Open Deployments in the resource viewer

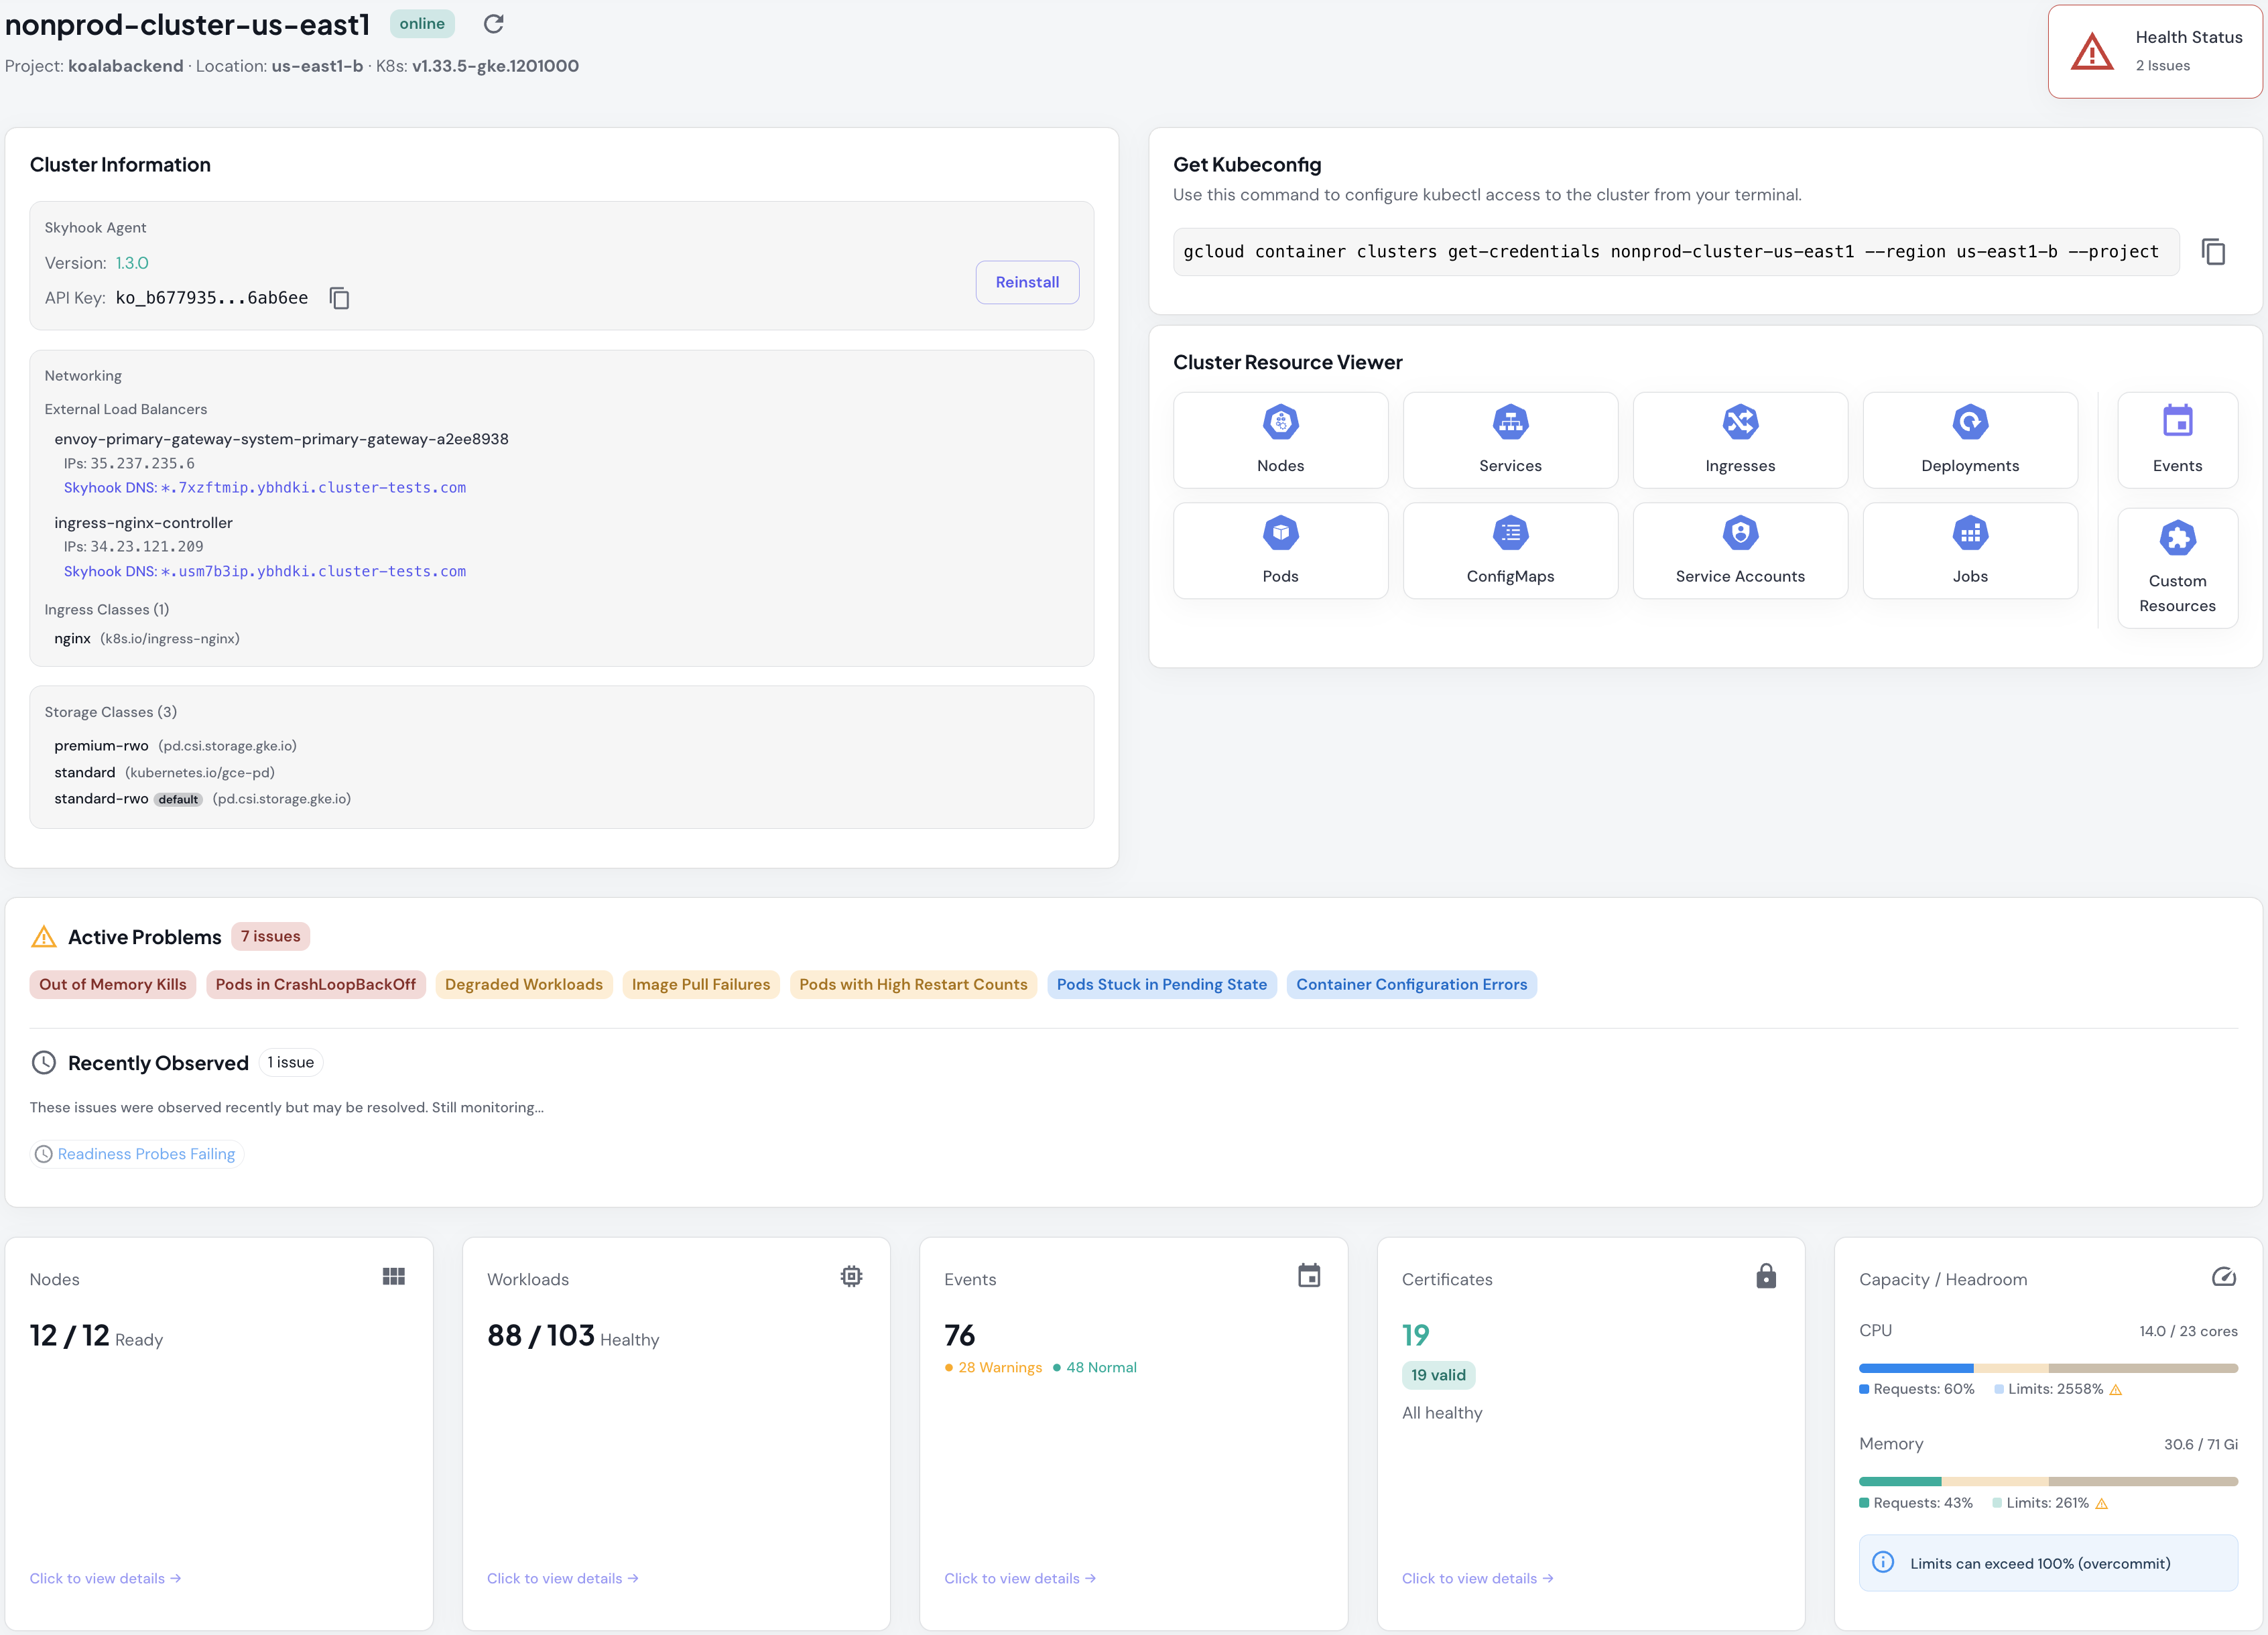[1970, 440]
